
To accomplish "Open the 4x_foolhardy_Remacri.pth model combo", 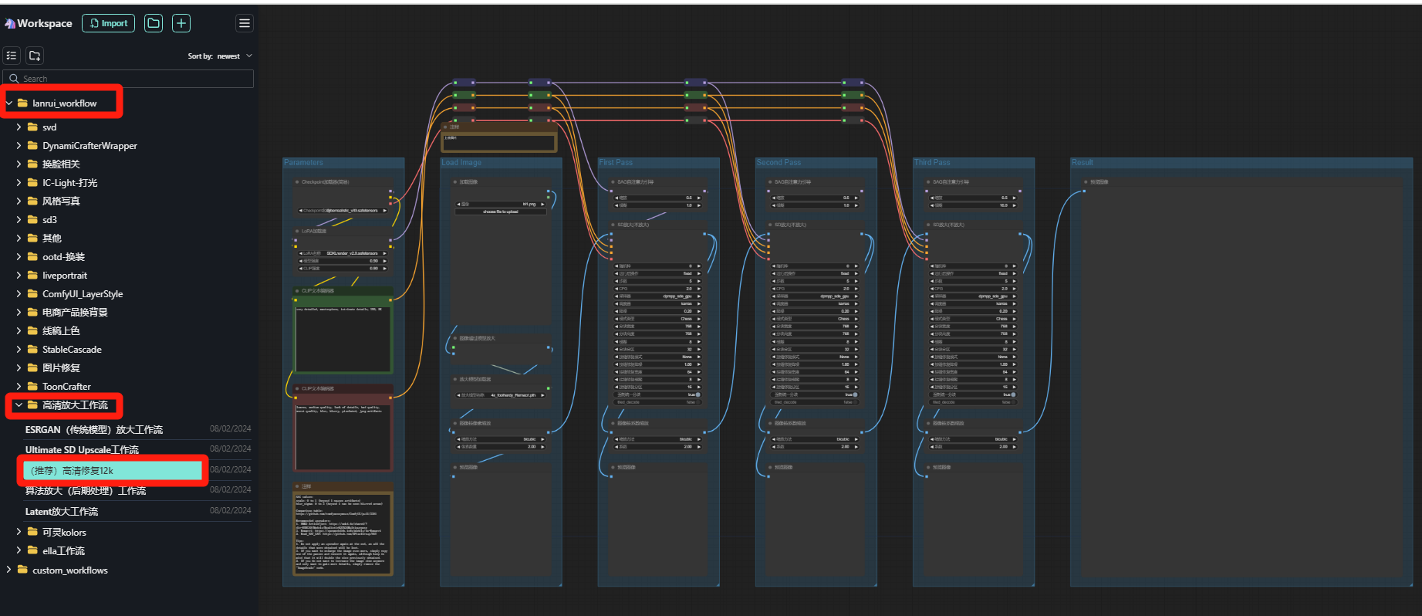I will [x=502, y=395].
